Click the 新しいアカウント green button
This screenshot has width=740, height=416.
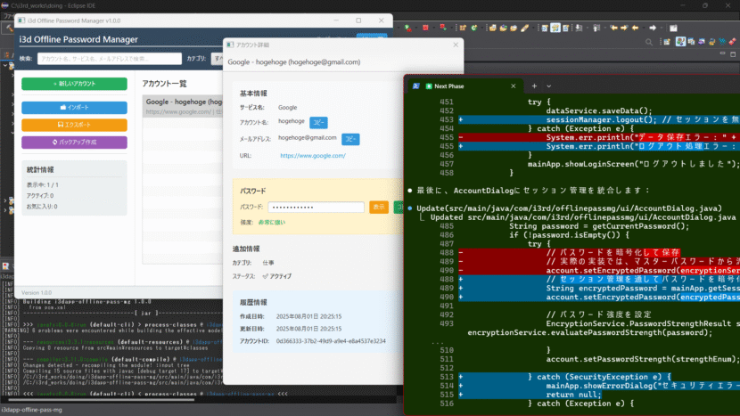[x=74, y=84]
